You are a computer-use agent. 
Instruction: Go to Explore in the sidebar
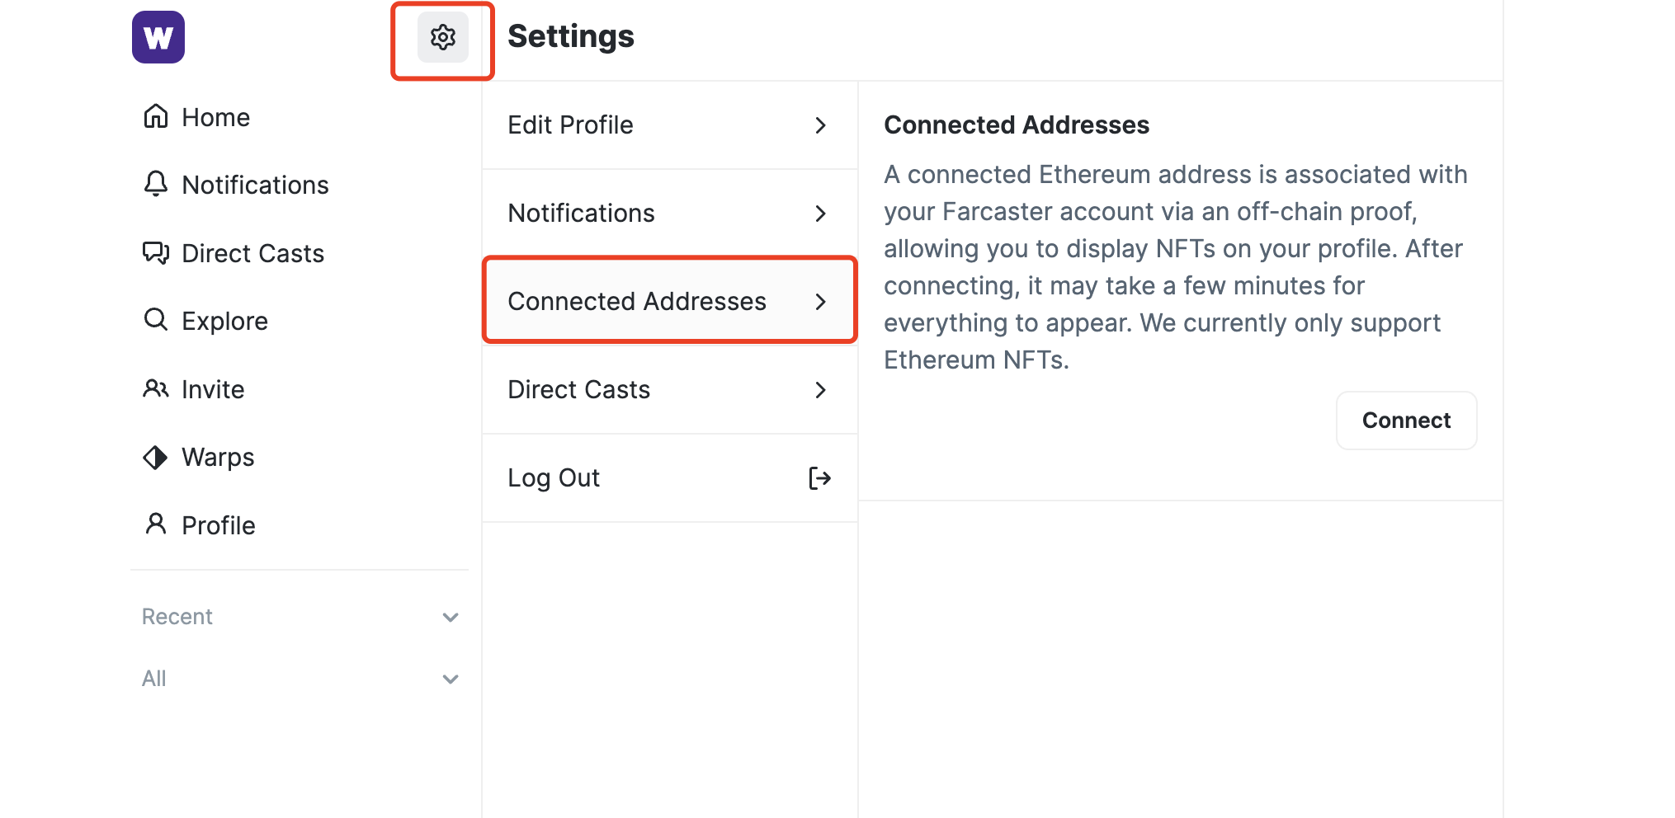tap(224, 321)
